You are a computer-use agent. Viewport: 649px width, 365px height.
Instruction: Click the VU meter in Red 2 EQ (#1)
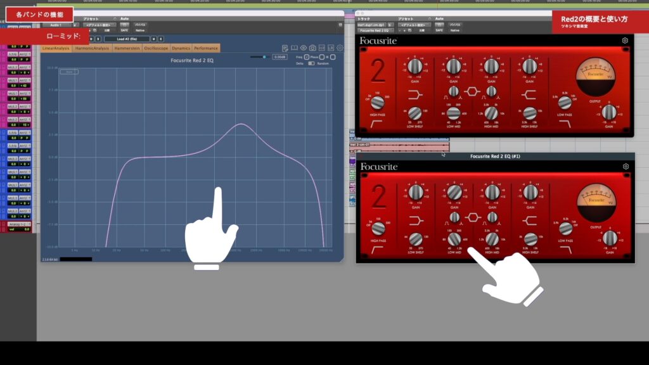(x=596, y=203)
